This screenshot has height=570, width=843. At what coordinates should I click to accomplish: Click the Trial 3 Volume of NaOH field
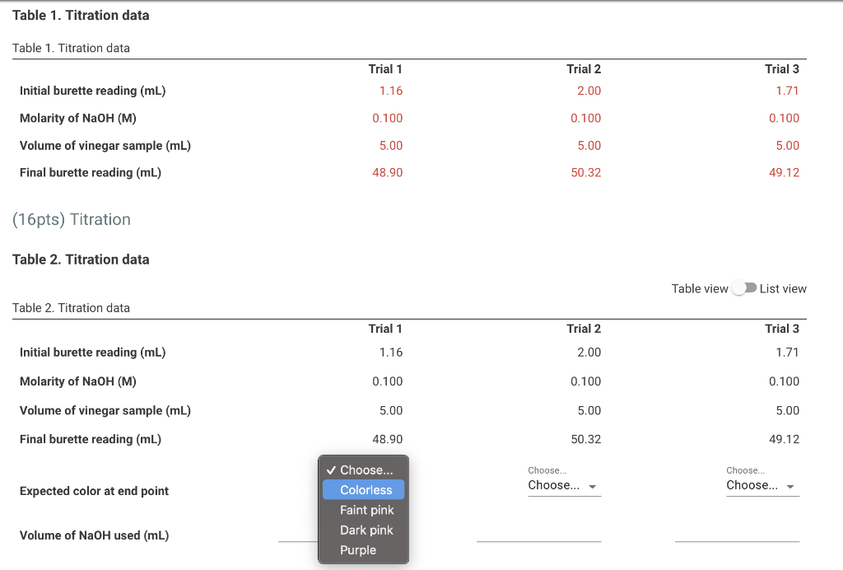click(737, 540)
